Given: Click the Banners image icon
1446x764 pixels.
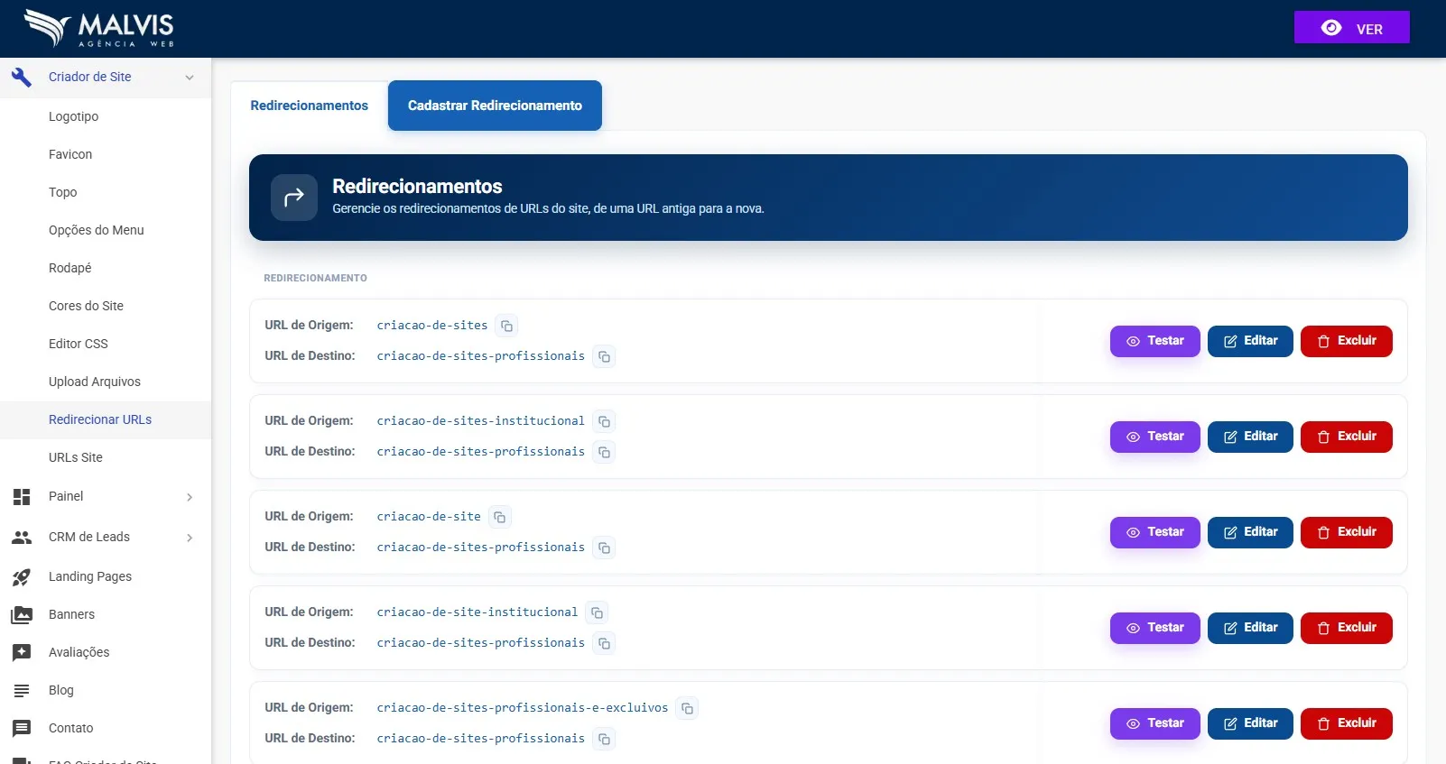Looking at the screenshot, I should tap(22, 614).
